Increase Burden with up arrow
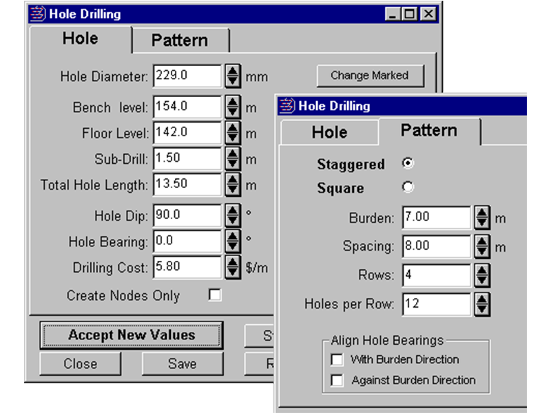Viewport: 551px width, 413px height. point(481,213)
